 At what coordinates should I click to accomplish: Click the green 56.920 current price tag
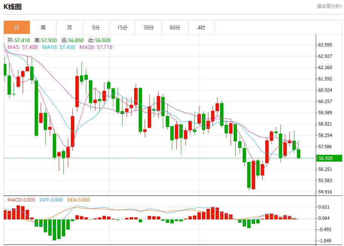point(329,158)
